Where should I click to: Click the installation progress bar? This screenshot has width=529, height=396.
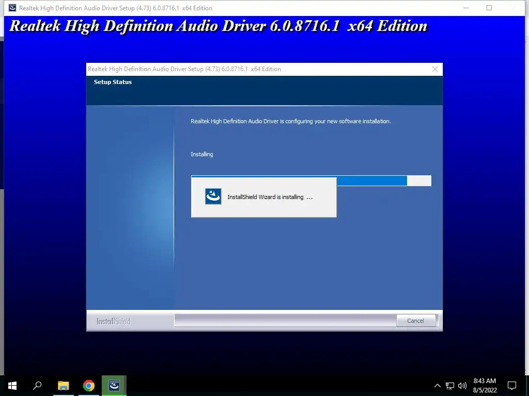(x=311, y=180)
